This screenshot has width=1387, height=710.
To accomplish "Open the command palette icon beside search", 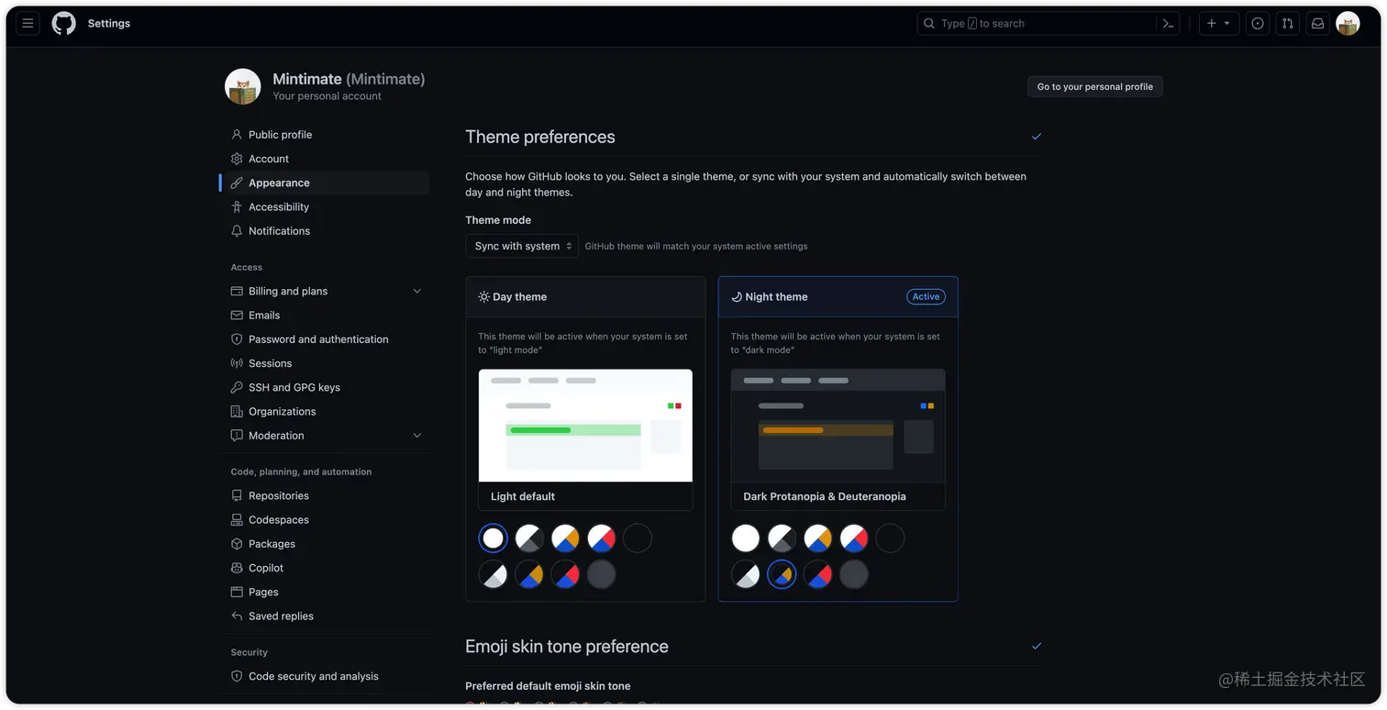I will (x=1168, y=23).
